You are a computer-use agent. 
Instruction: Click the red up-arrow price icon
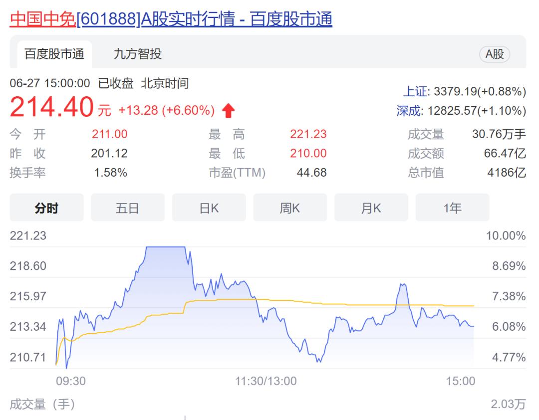tap(228, 111)
